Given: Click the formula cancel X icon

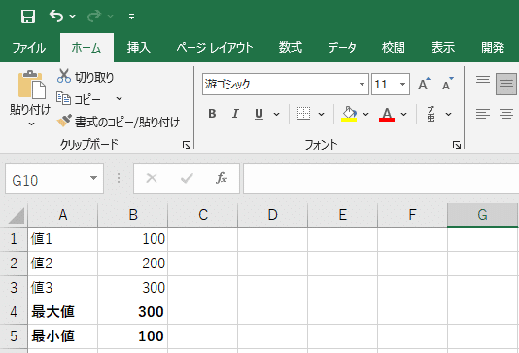Looking at the screenshot, I should click(152, 179).
